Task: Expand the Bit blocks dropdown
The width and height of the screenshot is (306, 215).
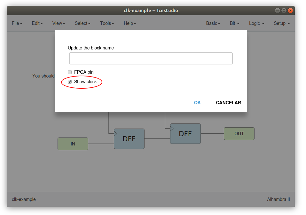Action: pyautogui.click(x=234, y=23)
